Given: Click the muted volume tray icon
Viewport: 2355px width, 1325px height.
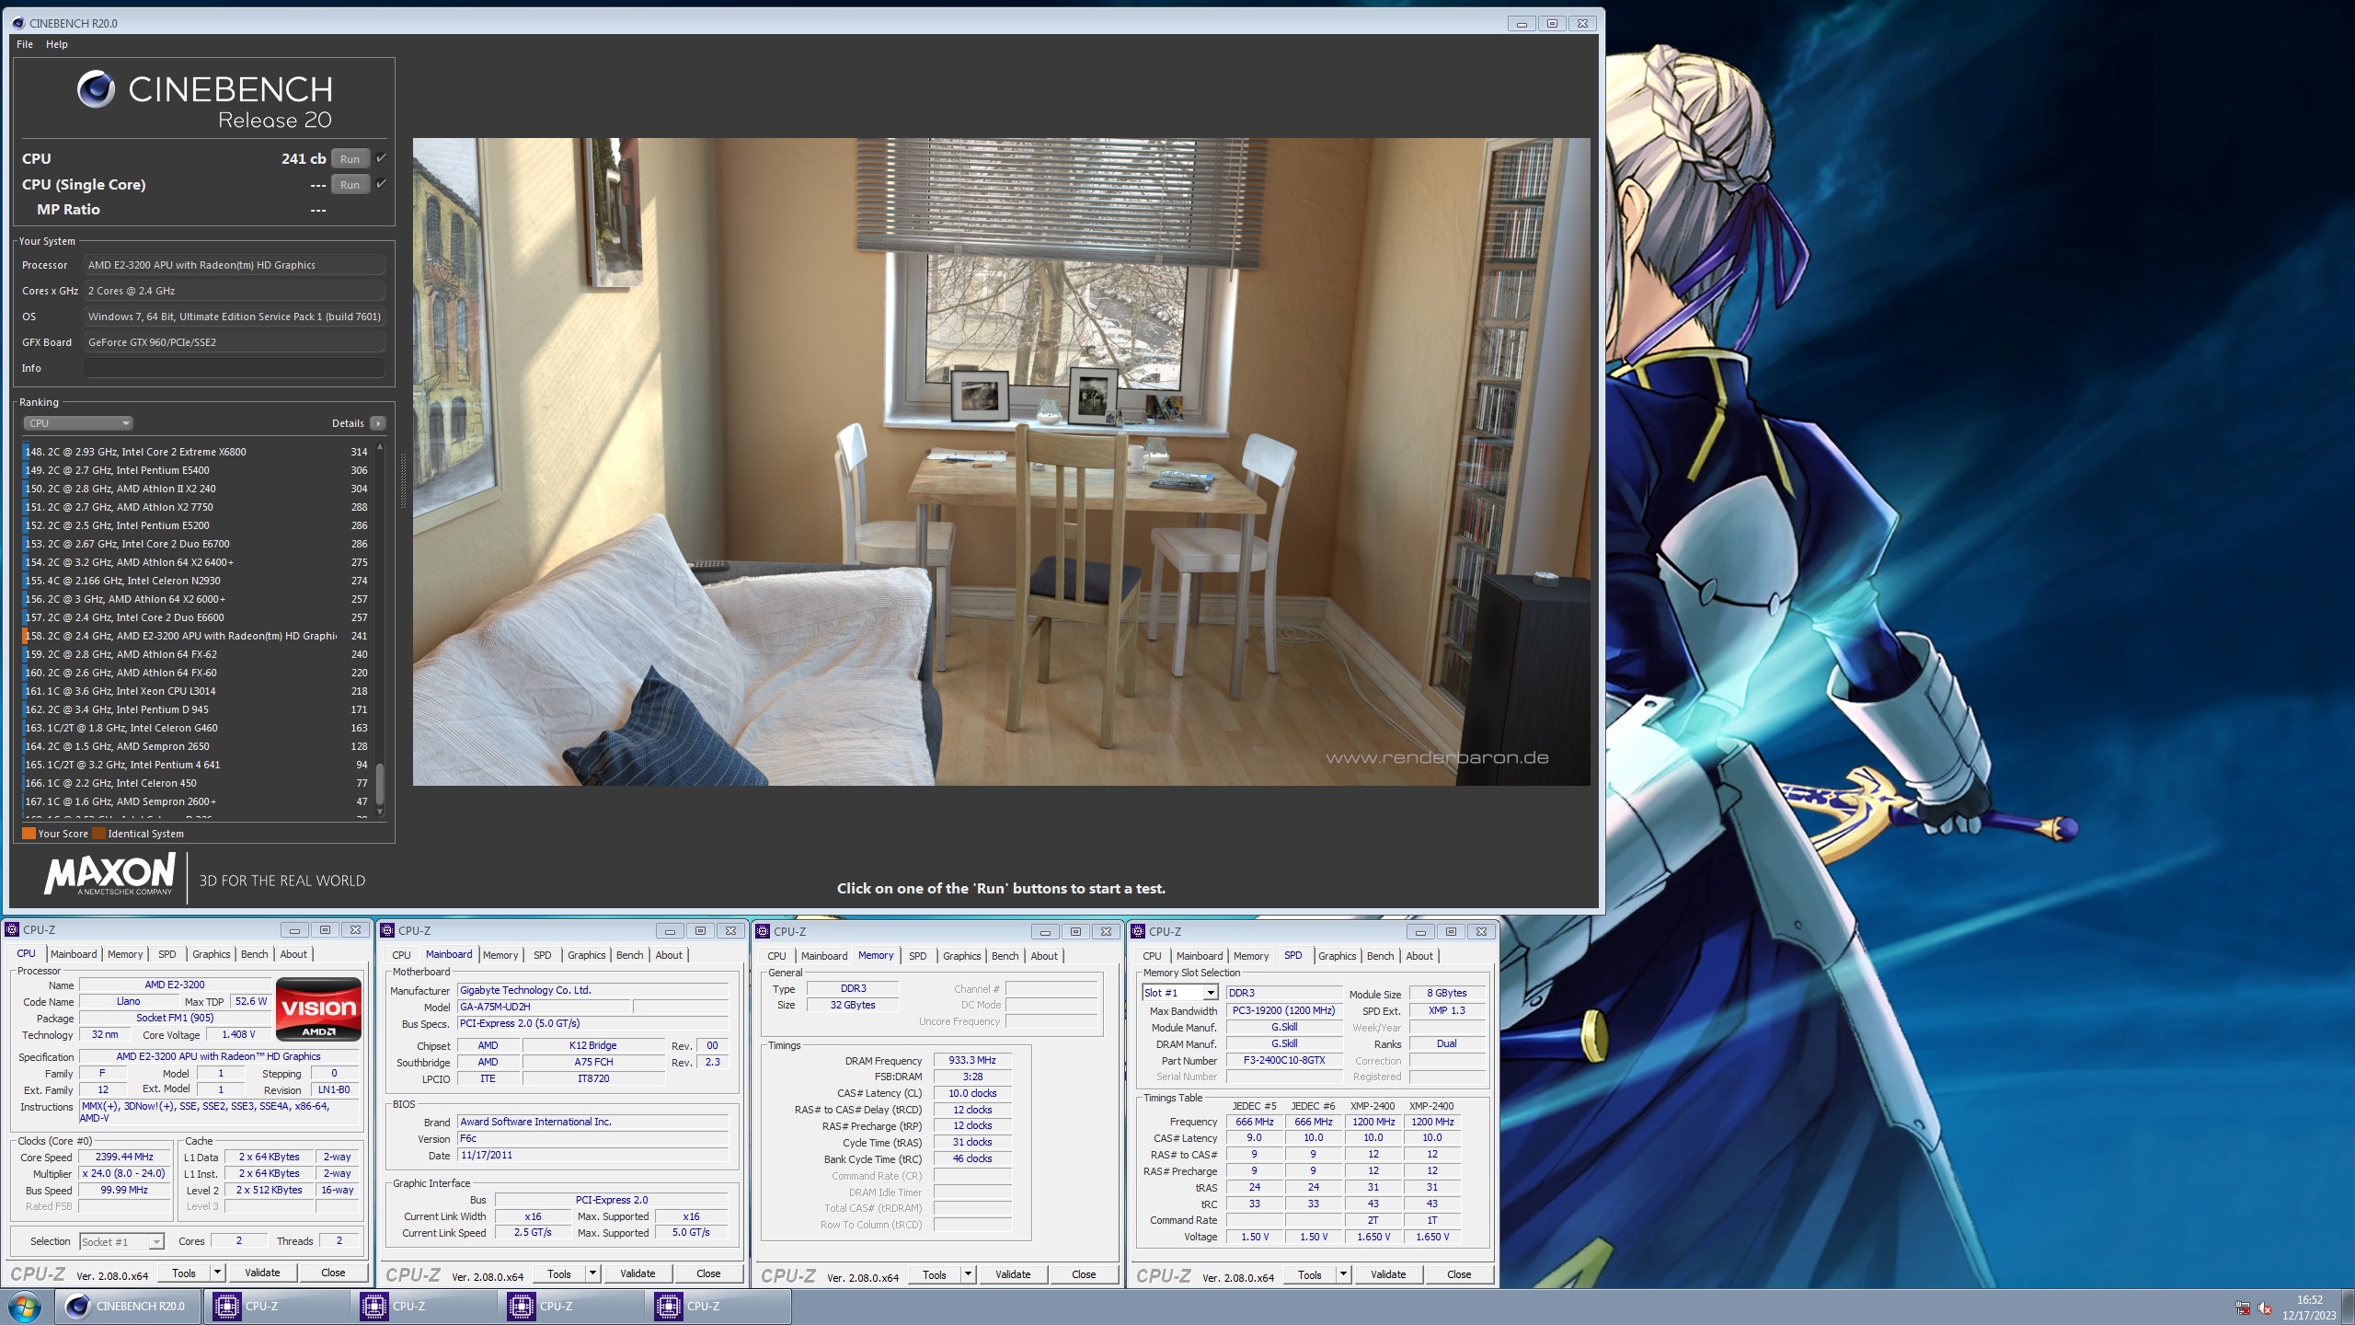Looking at the screenshot, I should 2265,1308.
